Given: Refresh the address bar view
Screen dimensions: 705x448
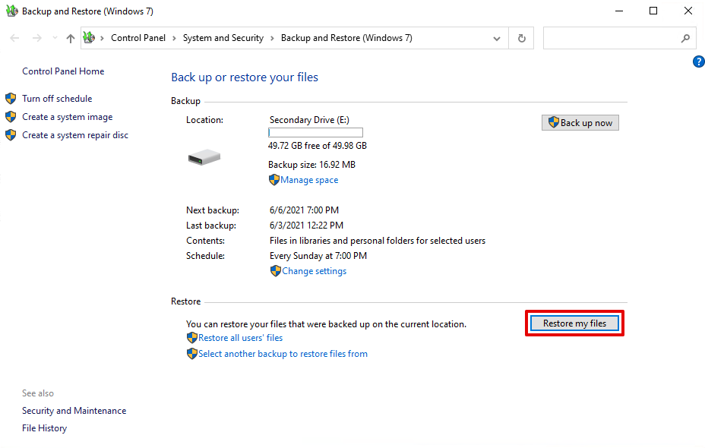Looking at the screenshot, I should 522,38.
